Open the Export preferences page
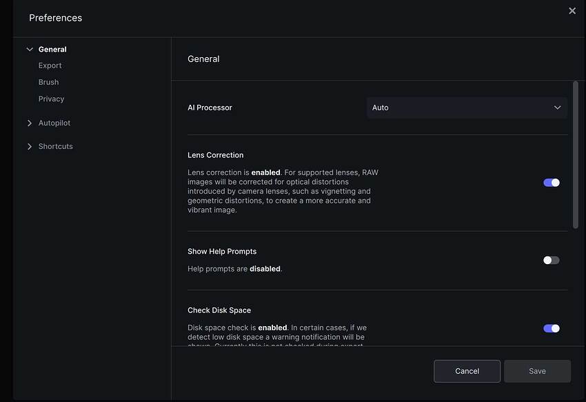This screenshot has width=586, height=402. (x=50, y=66)
